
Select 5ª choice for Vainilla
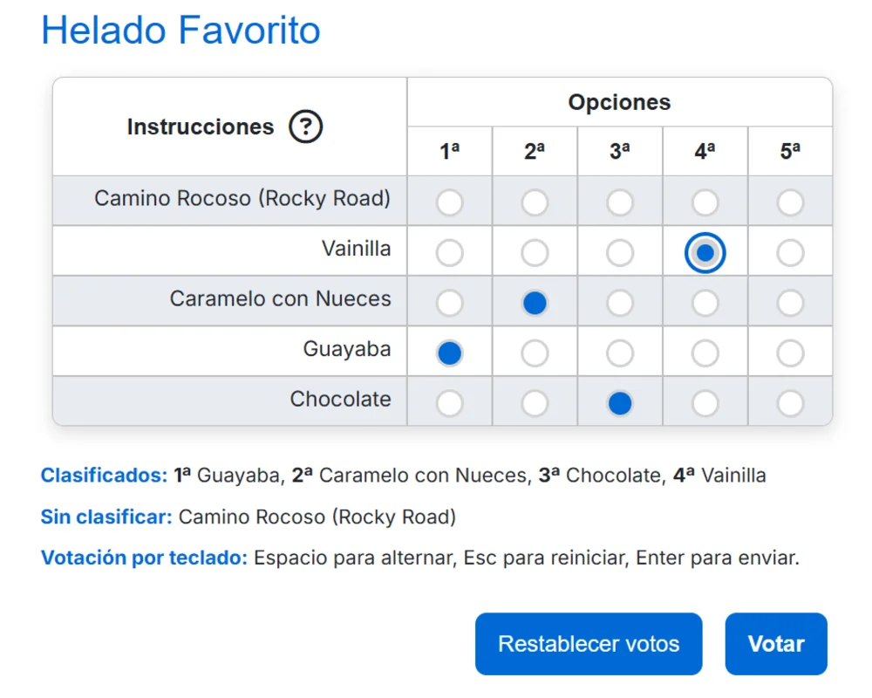[790, 251]
